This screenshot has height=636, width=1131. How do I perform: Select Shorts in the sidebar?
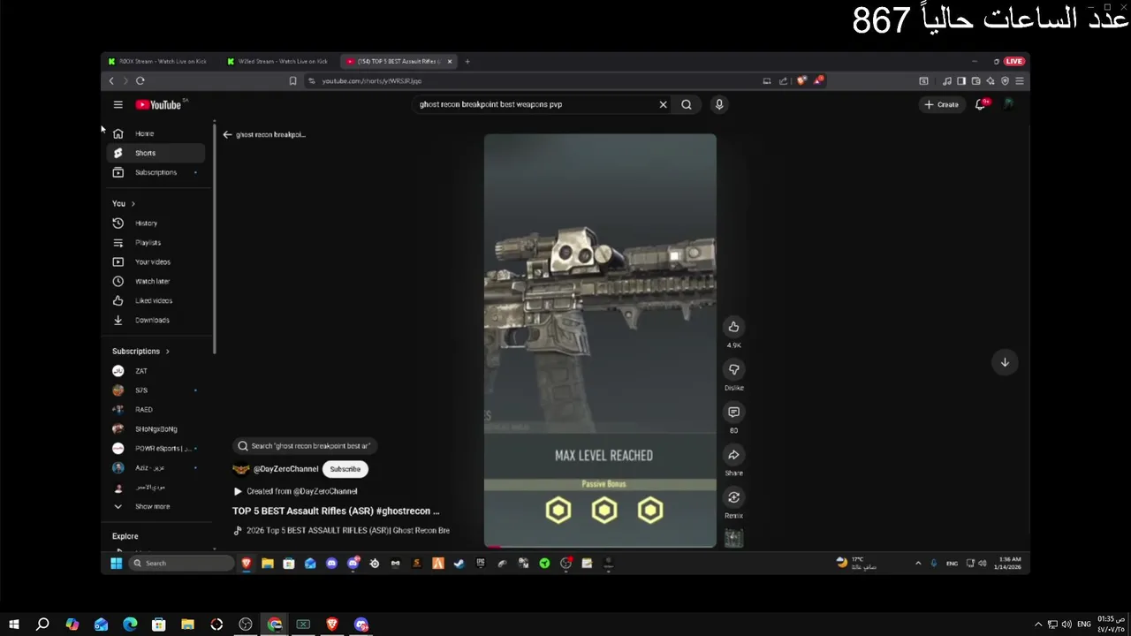156,153
